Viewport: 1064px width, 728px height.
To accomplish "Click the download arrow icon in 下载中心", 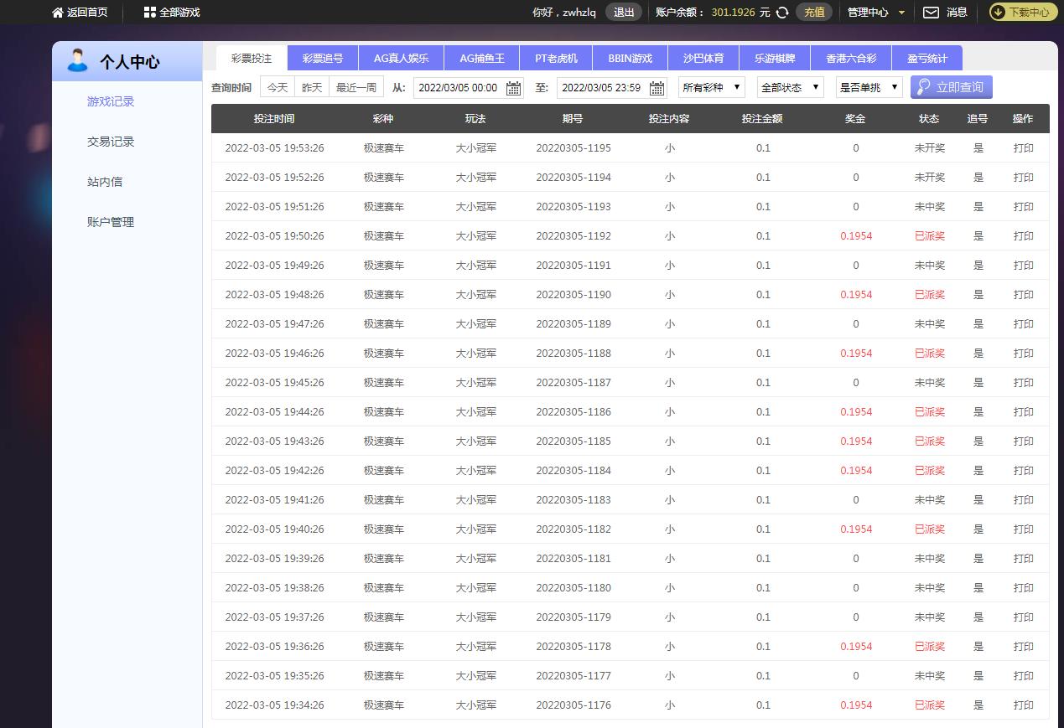I will (x=999, y=13).
